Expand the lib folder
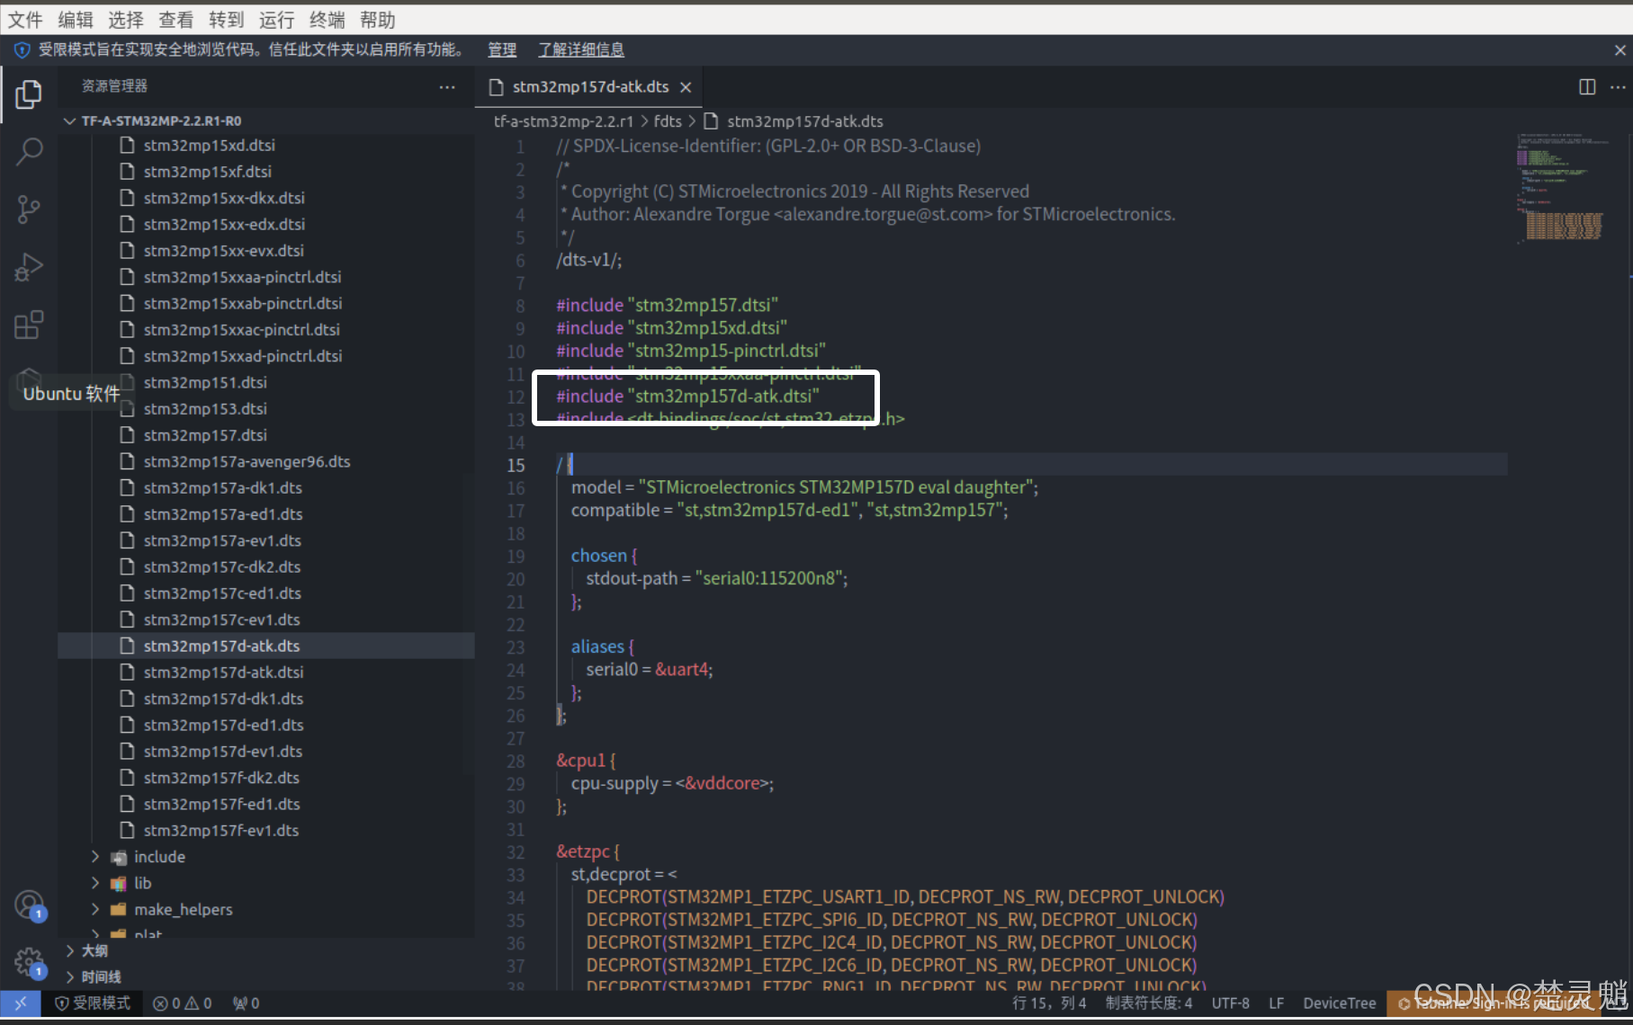The width and height of the screenshot is (1633, 1025). [95, 883]
